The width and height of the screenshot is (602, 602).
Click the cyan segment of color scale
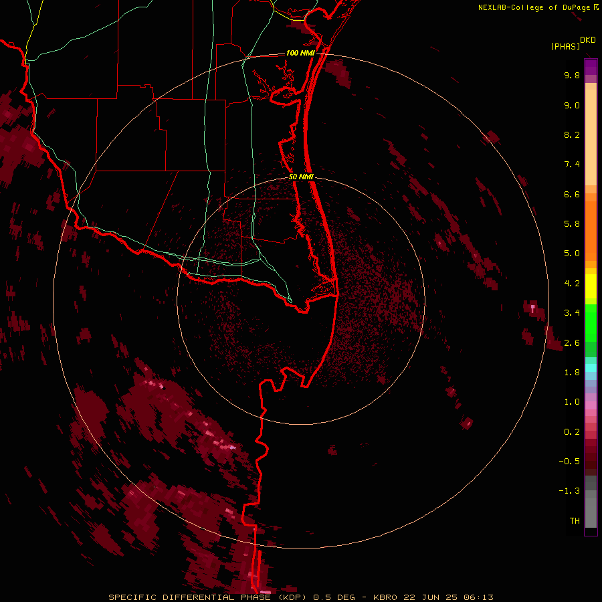[591, 368]
